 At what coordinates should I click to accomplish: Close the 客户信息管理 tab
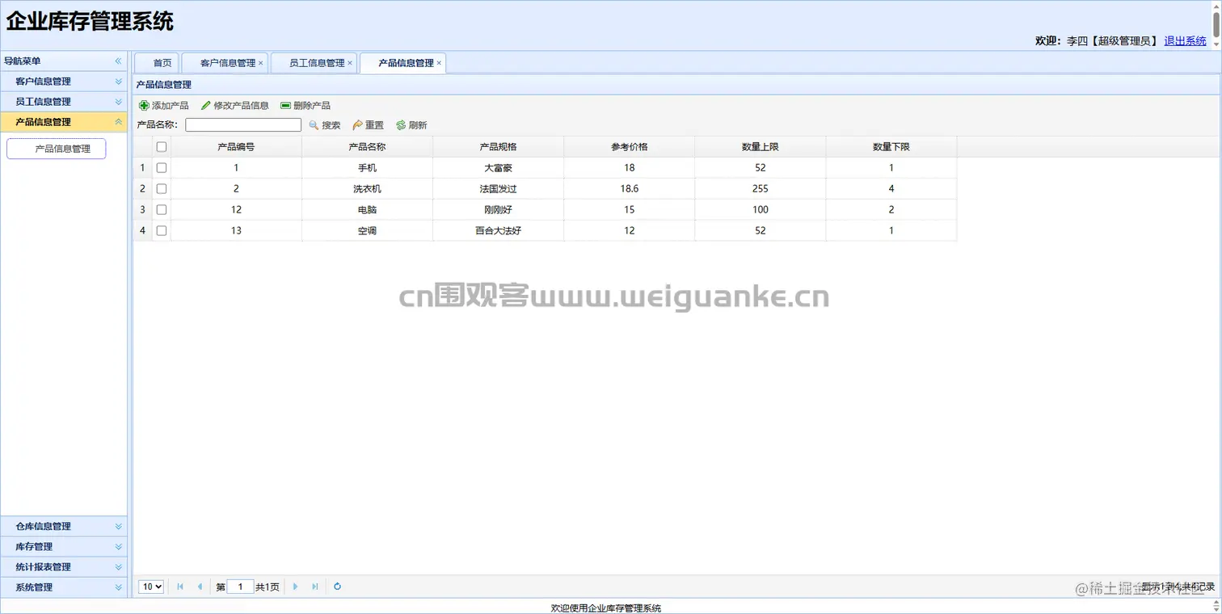260,63
